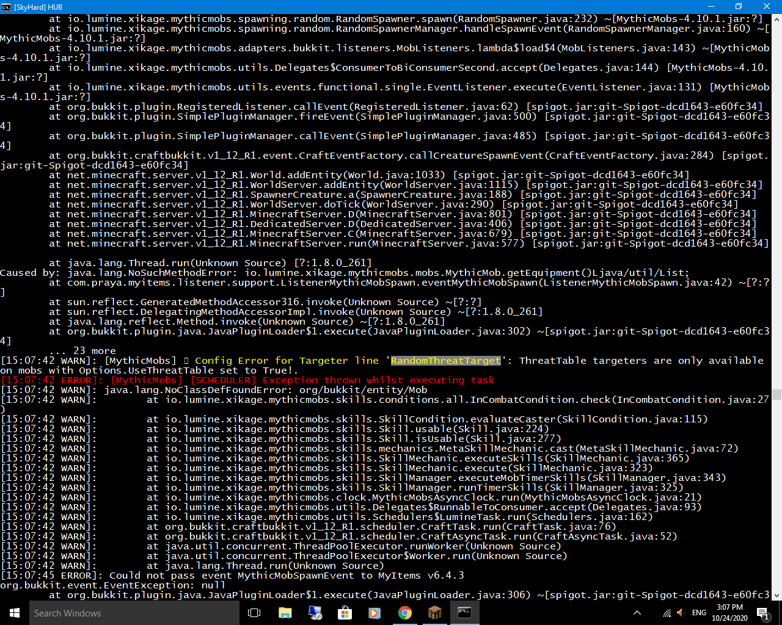The height and width of the screenshot is (625, 782).
Task: Click the 'DelegatingMethodAccessorImpl.invoke' line
Action: tap(296, 312)
